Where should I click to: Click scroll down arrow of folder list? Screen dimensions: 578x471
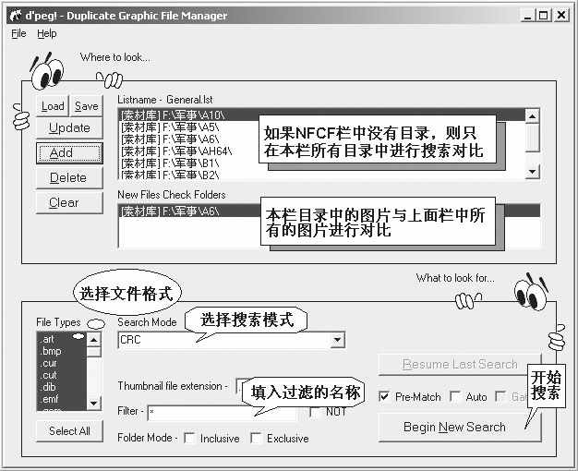pyautogui.click(x=532, y=172)
